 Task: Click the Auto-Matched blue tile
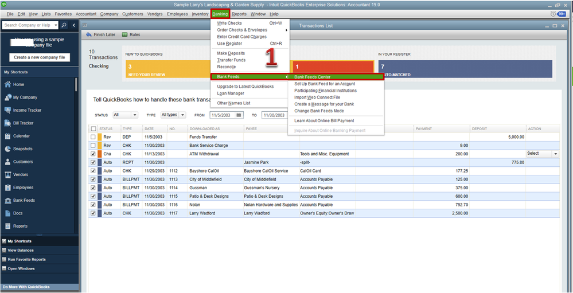(x=465, y=69)
